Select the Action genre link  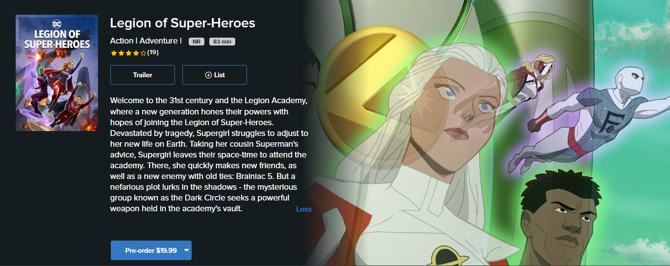tap(122, 41)
